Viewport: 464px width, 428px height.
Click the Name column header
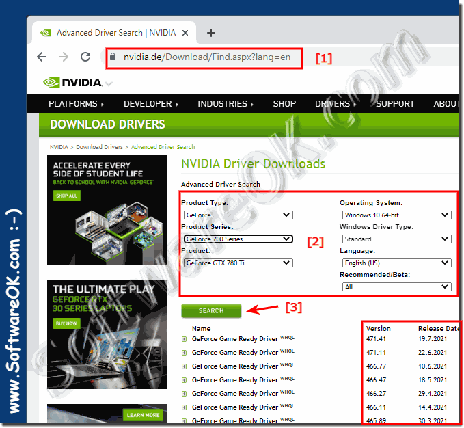click(x=201, y=329)
